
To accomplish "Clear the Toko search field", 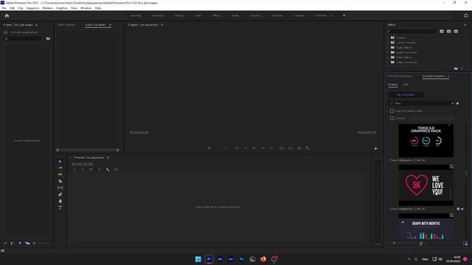I will pos(452,103).
